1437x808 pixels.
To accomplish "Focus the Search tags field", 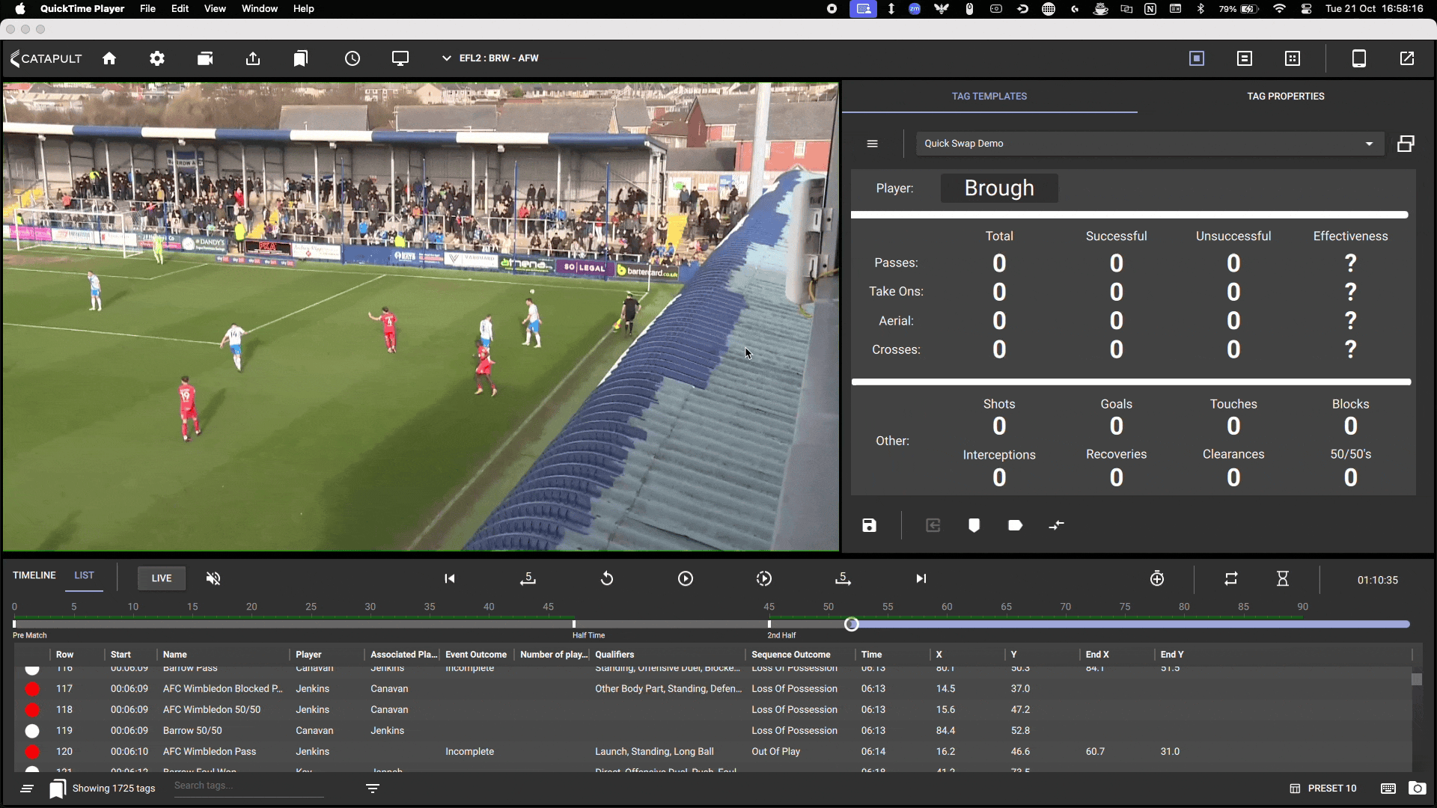I will [249, 786].
